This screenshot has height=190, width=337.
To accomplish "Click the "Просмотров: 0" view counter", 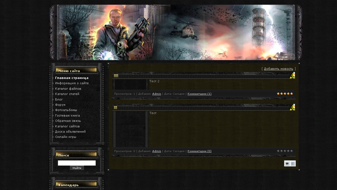I will click(x=125, y=151).
